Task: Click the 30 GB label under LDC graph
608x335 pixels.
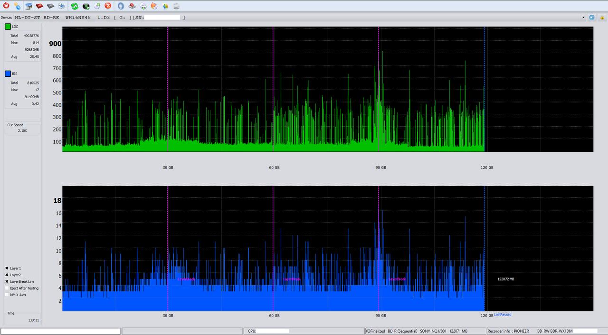Action: pos(168,167)
